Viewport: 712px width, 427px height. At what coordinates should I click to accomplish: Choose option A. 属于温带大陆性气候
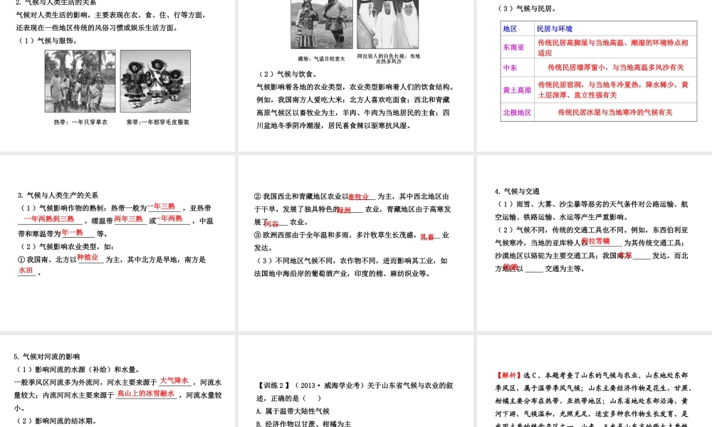pos(293,411)
